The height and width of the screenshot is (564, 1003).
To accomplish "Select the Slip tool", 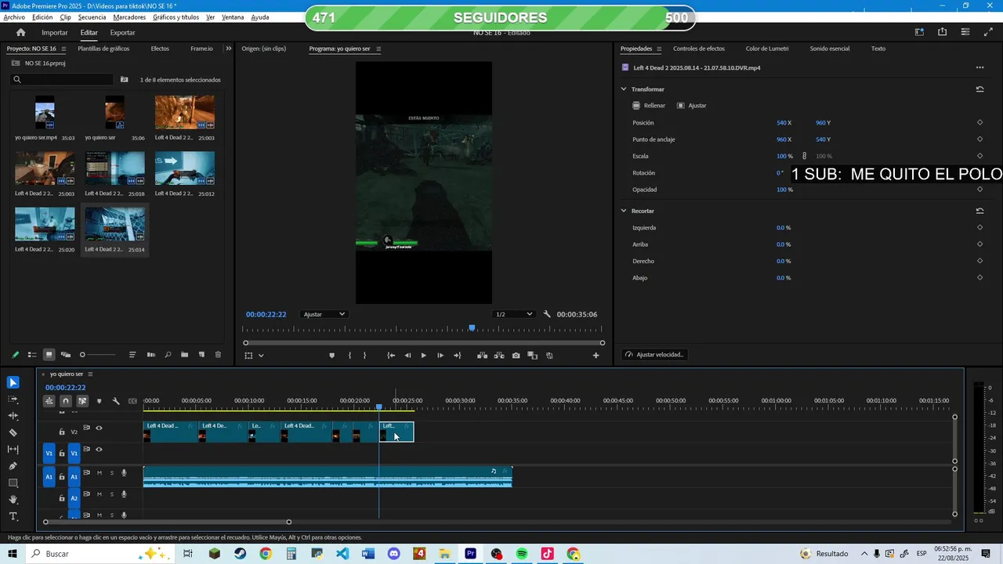I will coord(13,449).
